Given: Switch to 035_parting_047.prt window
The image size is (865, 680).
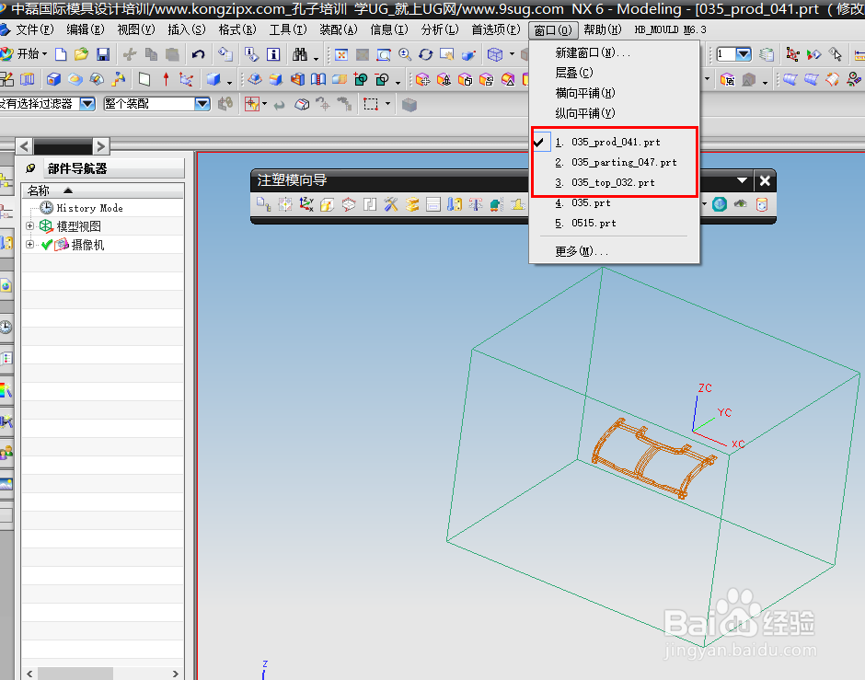Looking at the screenshot, I should tap(616, 162).
